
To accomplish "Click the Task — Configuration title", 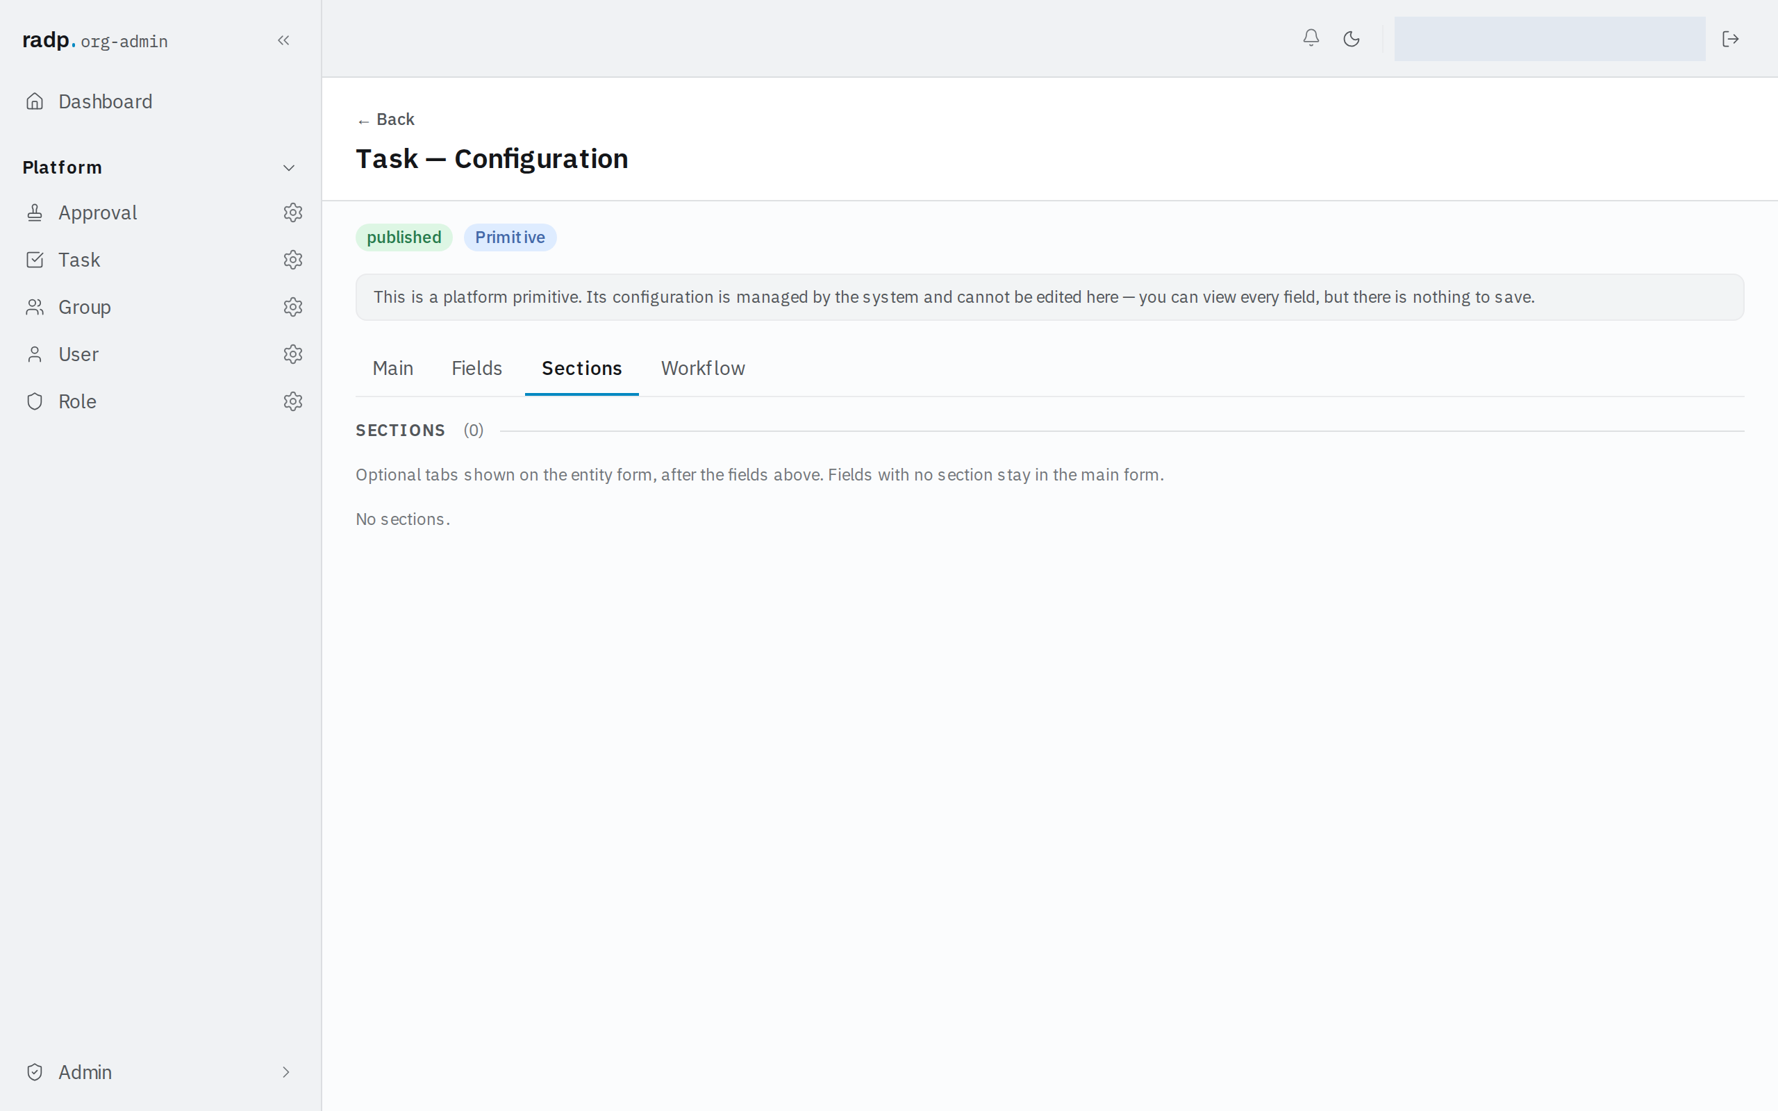I will pos(492,159).
